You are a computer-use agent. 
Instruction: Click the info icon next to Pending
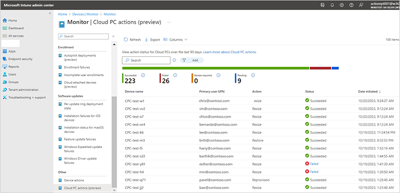253,75
